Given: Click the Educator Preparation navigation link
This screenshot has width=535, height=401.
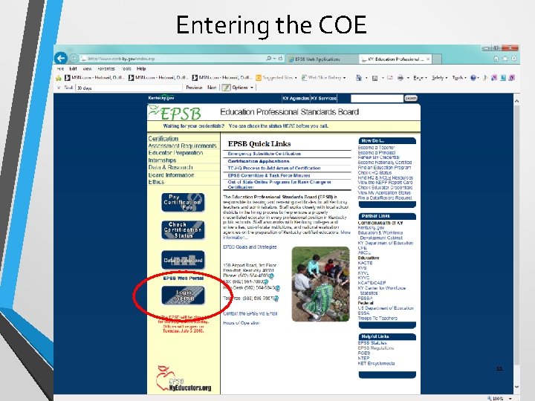Looking at the screenshot, I should (175, 153).
